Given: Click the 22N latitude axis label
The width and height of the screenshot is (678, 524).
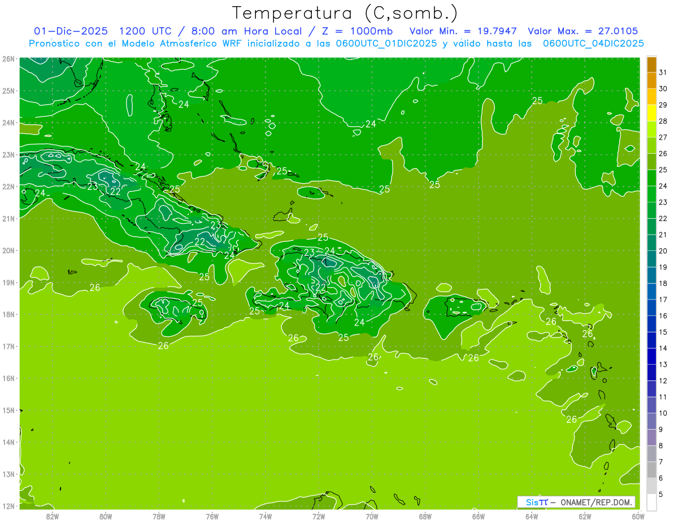Looking at the screenshot, I should 8,187.
